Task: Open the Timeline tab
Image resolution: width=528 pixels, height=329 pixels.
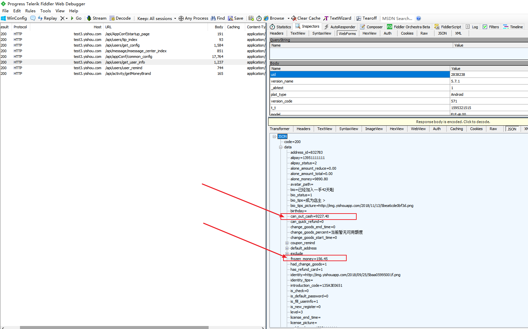Action: point(513,27)
